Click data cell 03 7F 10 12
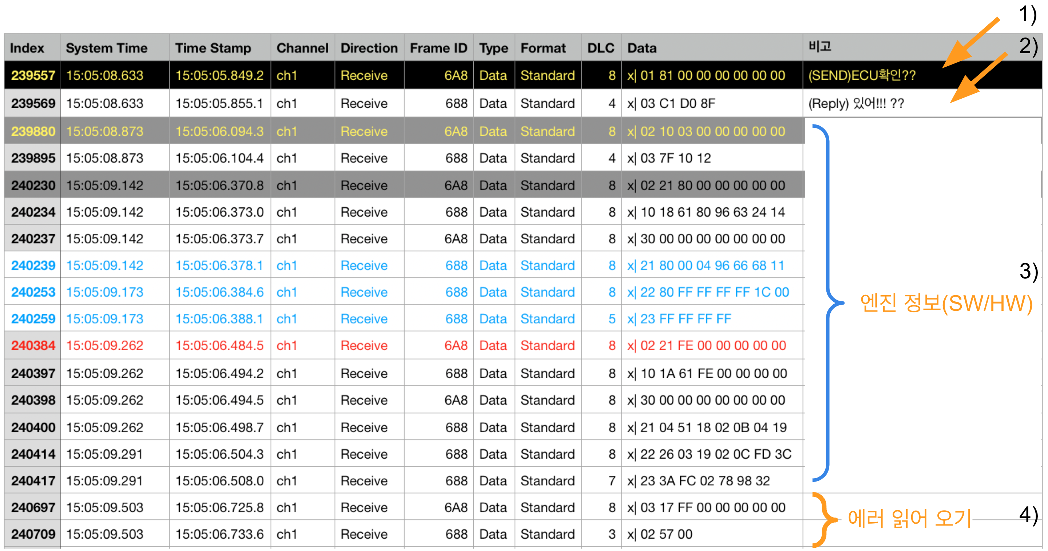Image resolution: width=1048 pixels, height=551 pixels. pyautogui.click(x=675, y=158)
